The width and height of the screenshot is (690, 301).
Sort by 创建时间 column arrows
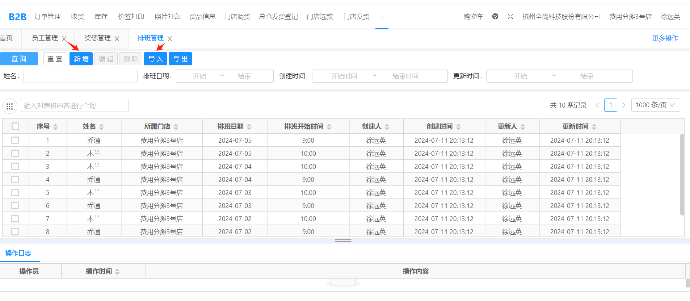(x=458, y=127)
